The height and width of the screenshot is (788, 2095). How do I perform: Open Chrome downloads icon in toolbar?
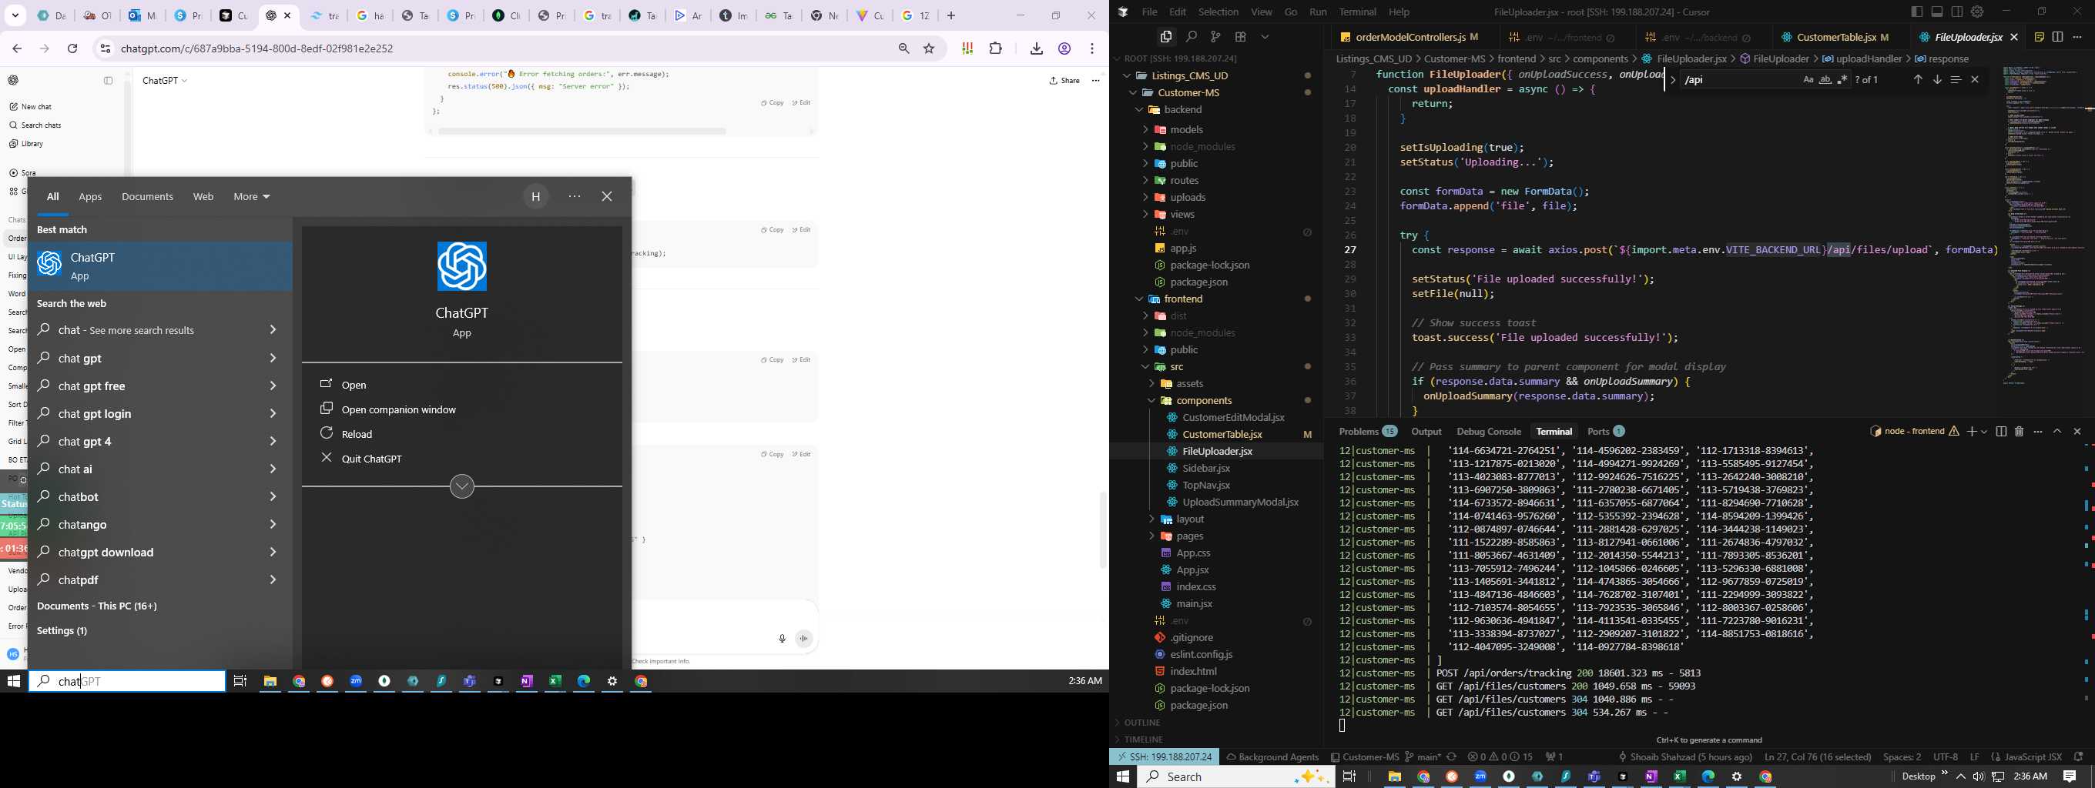tap(1036, 48)
